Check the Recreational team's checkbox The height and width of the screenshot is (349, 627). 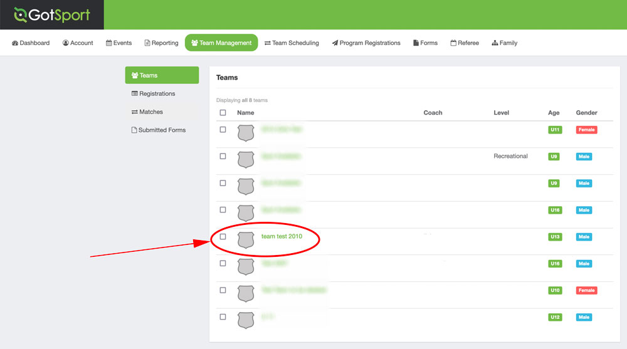(223, 156)
